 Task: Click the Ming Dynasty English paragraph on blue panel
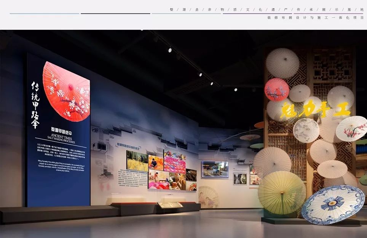61,166
